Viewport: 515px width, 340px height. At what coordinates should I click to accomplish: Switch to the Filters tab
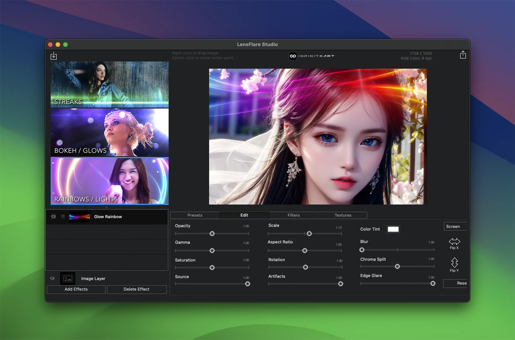(x=294, y=215)
